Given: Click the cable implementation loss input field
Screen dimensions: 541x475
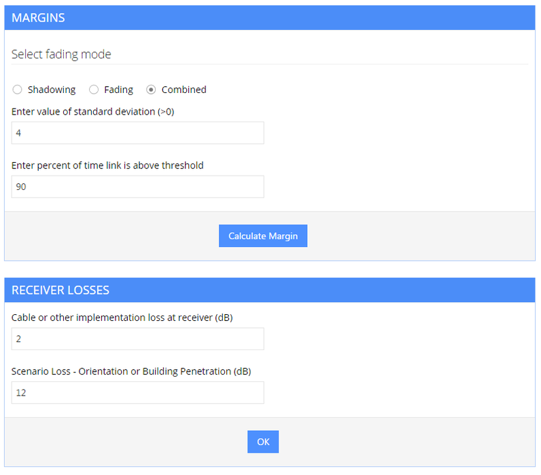Looking at the screenshot, I should point(137,339).
